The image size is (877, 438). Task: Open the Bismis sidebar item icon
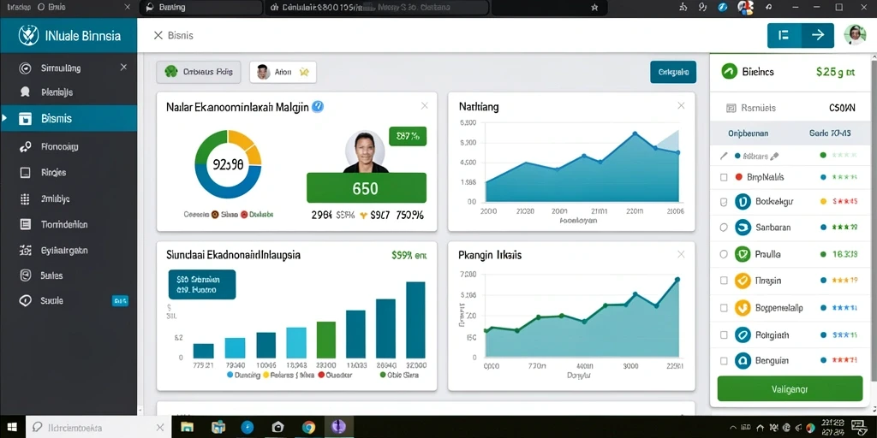click(25, 118)
